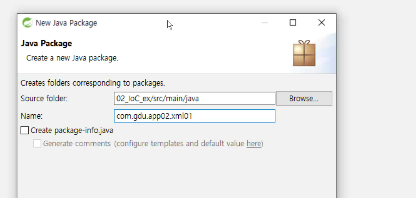Click the 'Name:' field label
416x198 pixels.
pos(31,116)
